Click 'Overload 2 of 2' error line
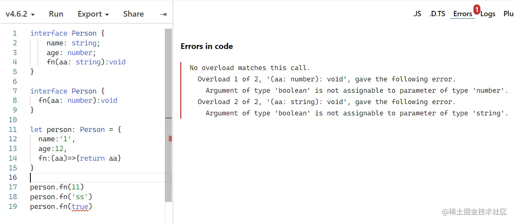Screen dimensions: 514x223 tap(327, 102)
